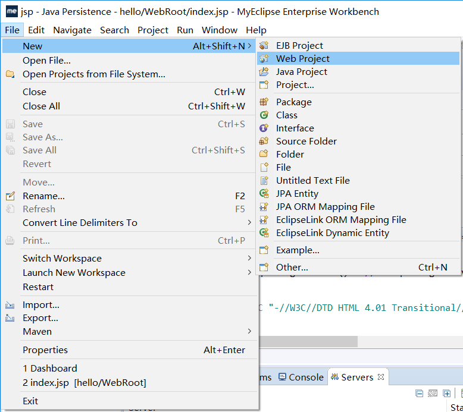Click the Java Project icon
This screenshot has height=412, width=463.
(x=264, y=72)
